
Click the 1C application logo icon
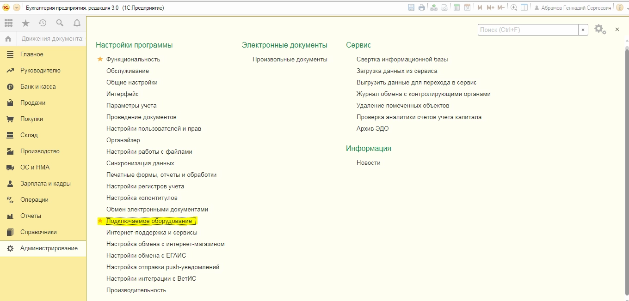6,7
